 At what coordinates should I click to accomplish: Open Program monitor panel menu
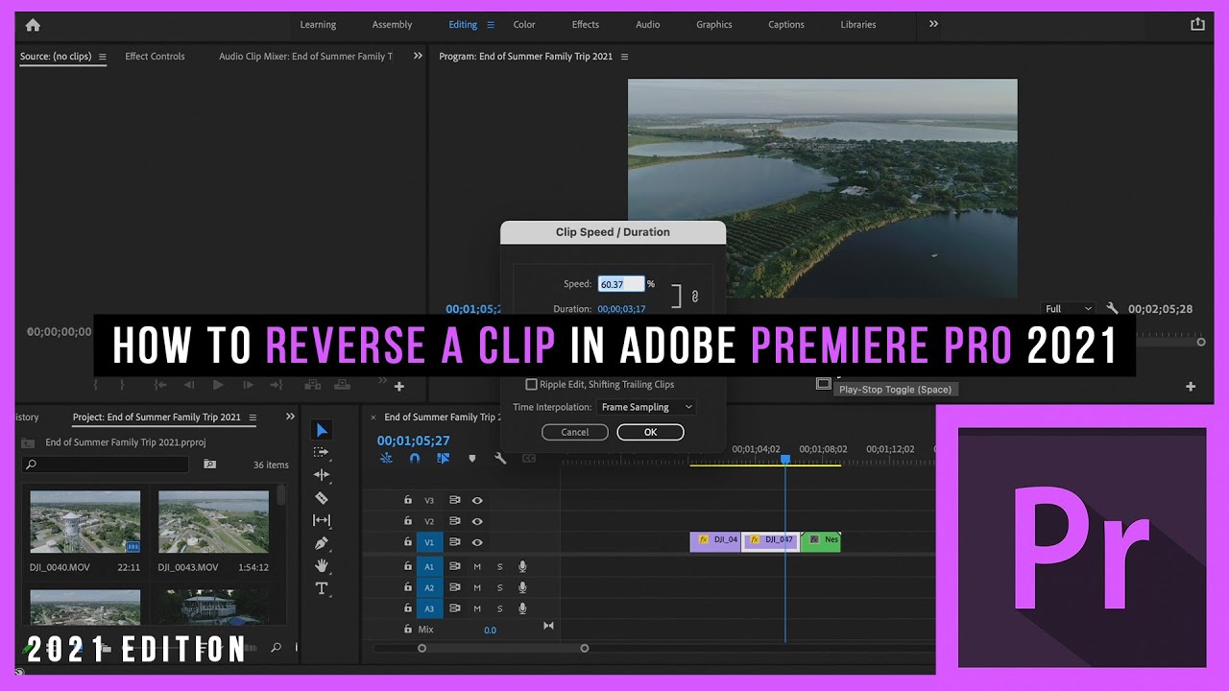[x=624, y=57]
